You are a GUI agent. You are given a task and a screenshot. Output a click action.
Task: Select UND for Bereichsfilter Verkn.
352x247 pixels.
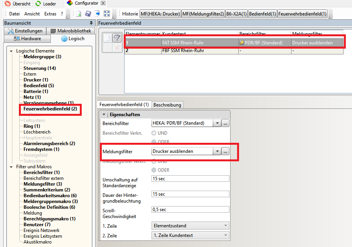tap(154, 133)
